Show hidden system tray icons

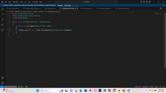[147, 90]
